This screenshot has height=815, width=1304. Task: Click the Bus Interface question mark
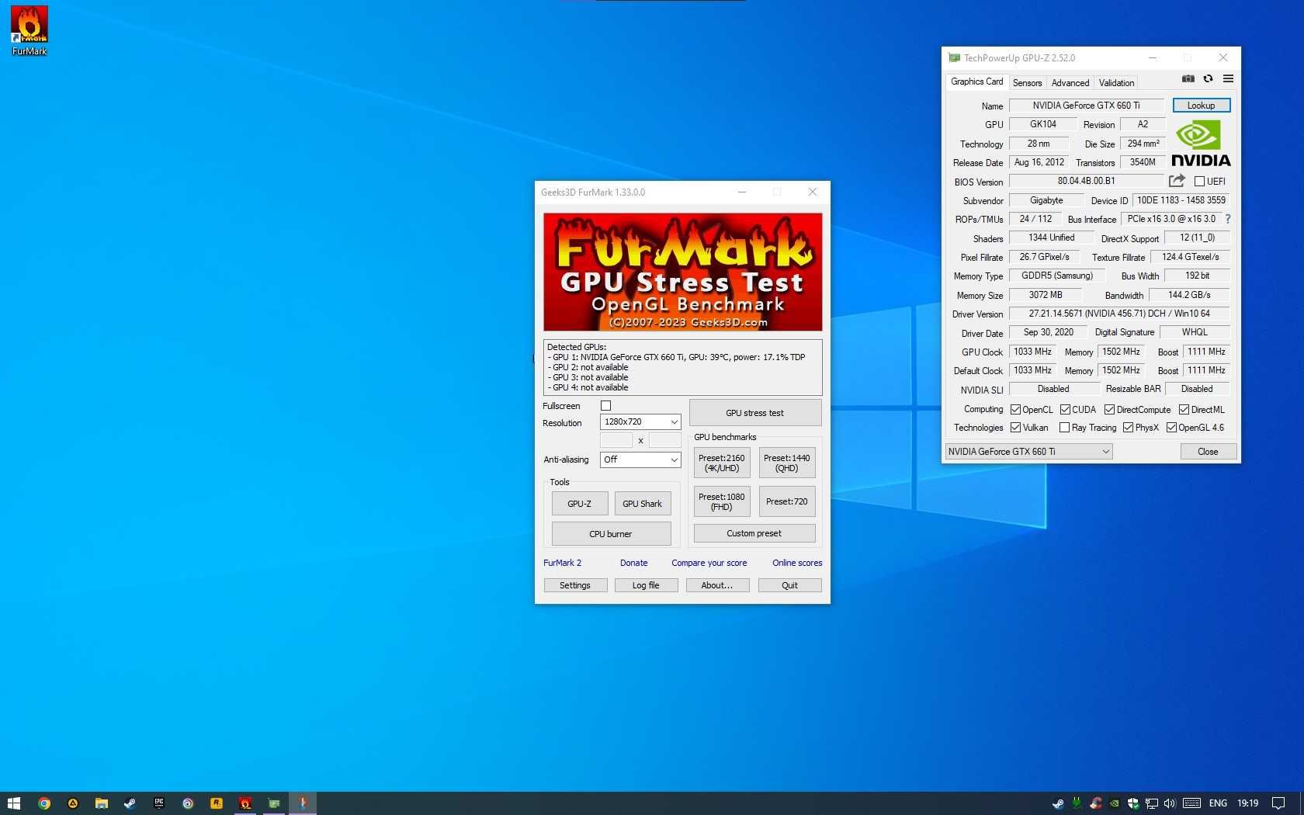point(1228,219)
